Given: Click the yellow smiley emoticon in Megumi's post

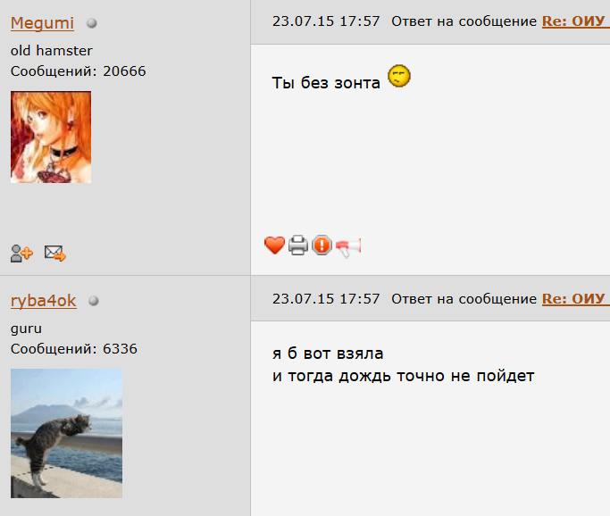Looking at the screenshot, I should point(399,76).
